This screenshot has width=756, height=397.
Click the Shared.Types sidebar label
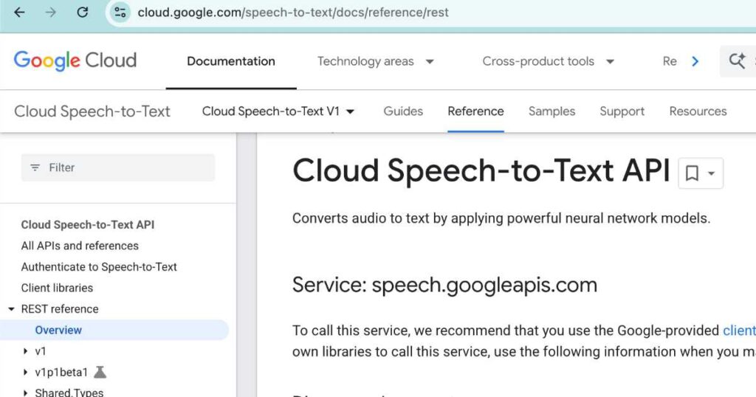tap(69, 392)
